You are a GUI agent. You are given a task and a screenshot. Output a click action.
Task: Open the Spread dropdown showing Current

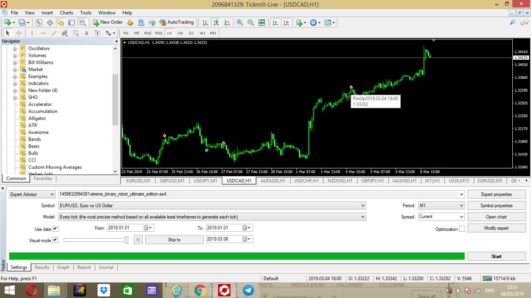click(441, 216)
